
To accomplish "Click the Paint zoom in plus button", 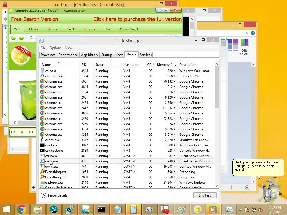I will click(x=247, y=187).
